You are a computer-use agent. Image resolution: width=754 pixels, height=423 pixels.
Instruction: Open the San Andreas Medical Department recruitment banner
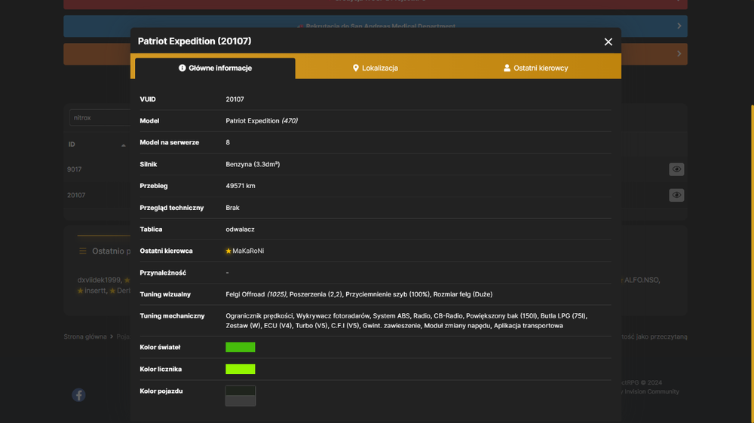click(x=375, y=26)
